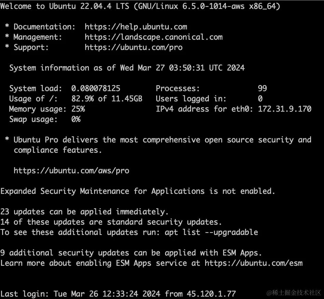Viewport: 324px width, 299px height.
Task: Click the ubuntu.com/pro support URL
Action: (133, 47)
